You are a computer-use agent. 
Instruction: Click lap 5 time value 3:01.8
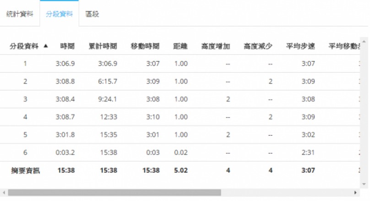(x=65, y=135)
